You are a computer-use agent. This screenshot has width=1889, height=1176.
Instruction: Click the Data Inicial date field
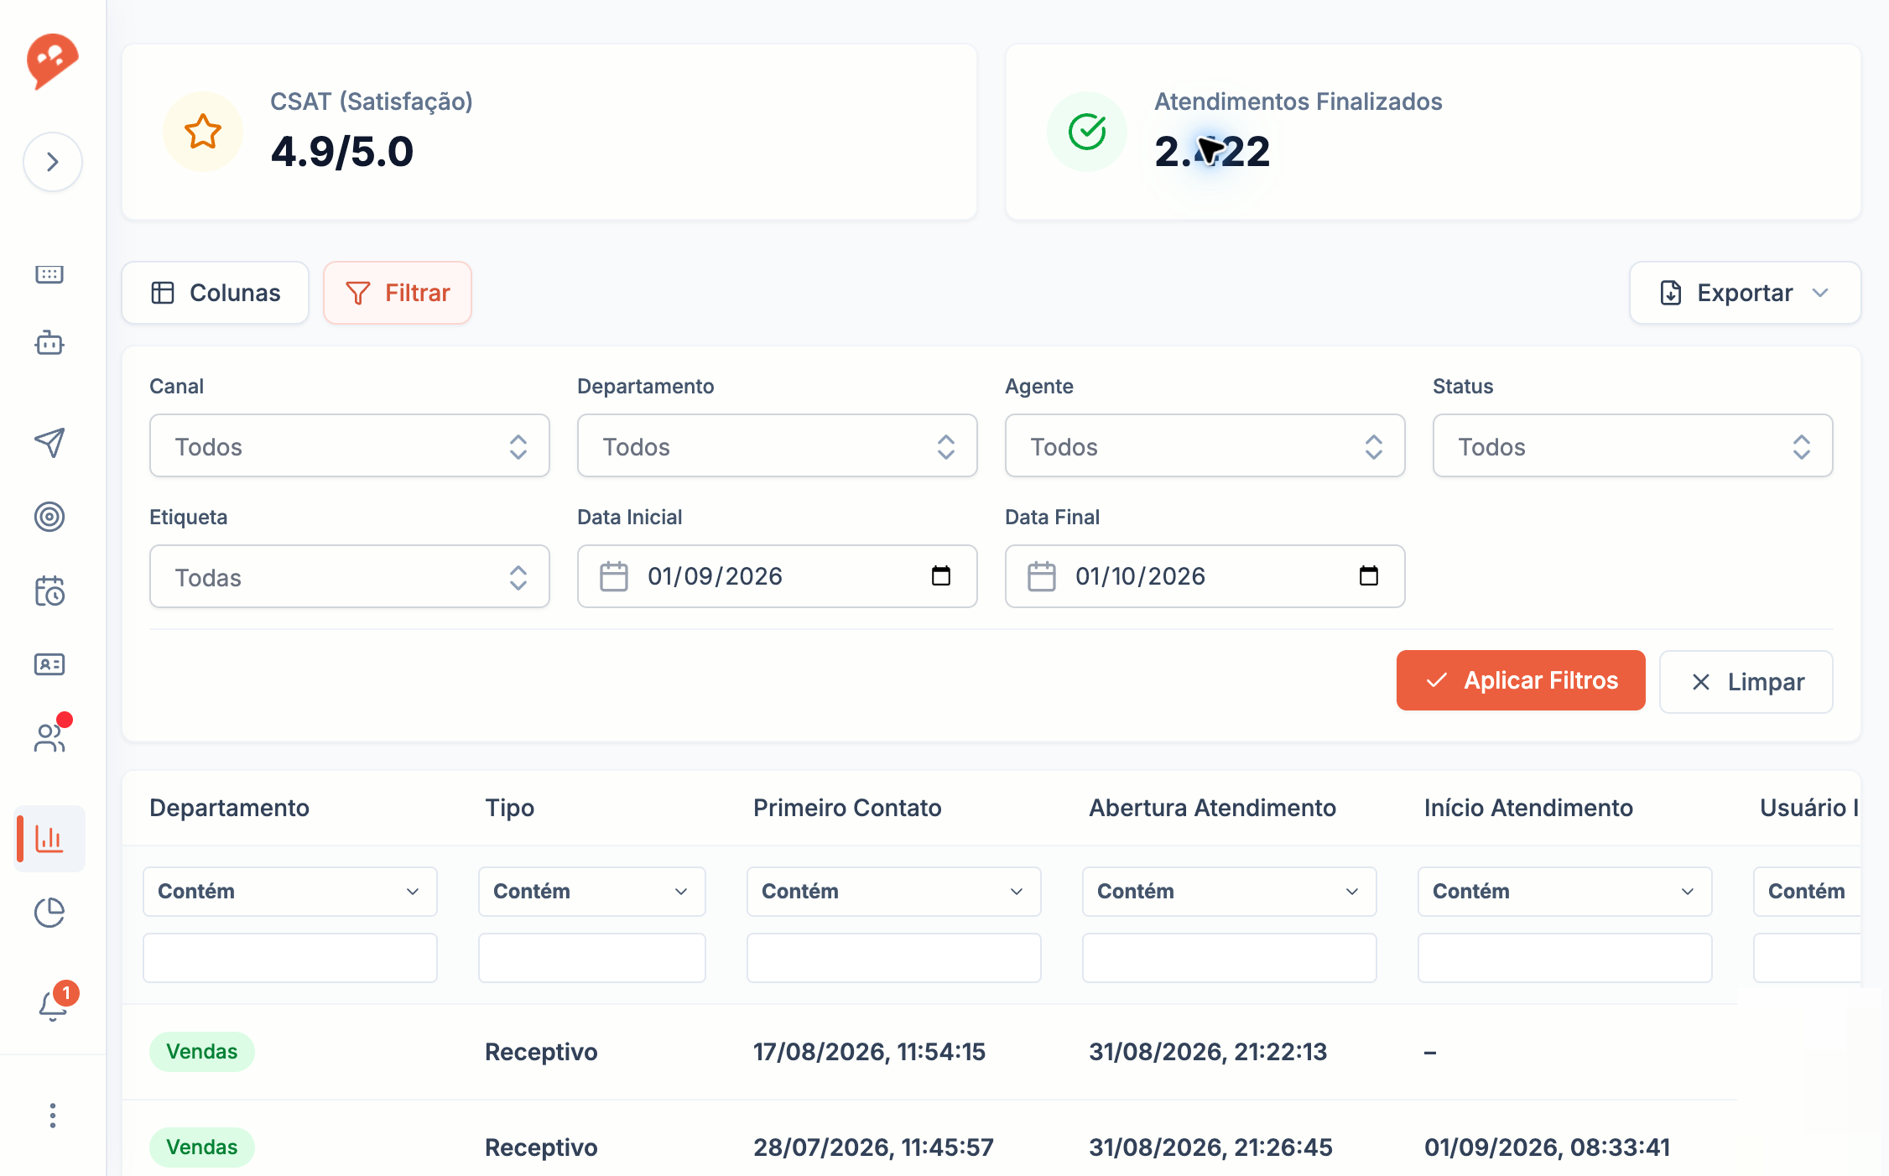(x=778, y=576)
